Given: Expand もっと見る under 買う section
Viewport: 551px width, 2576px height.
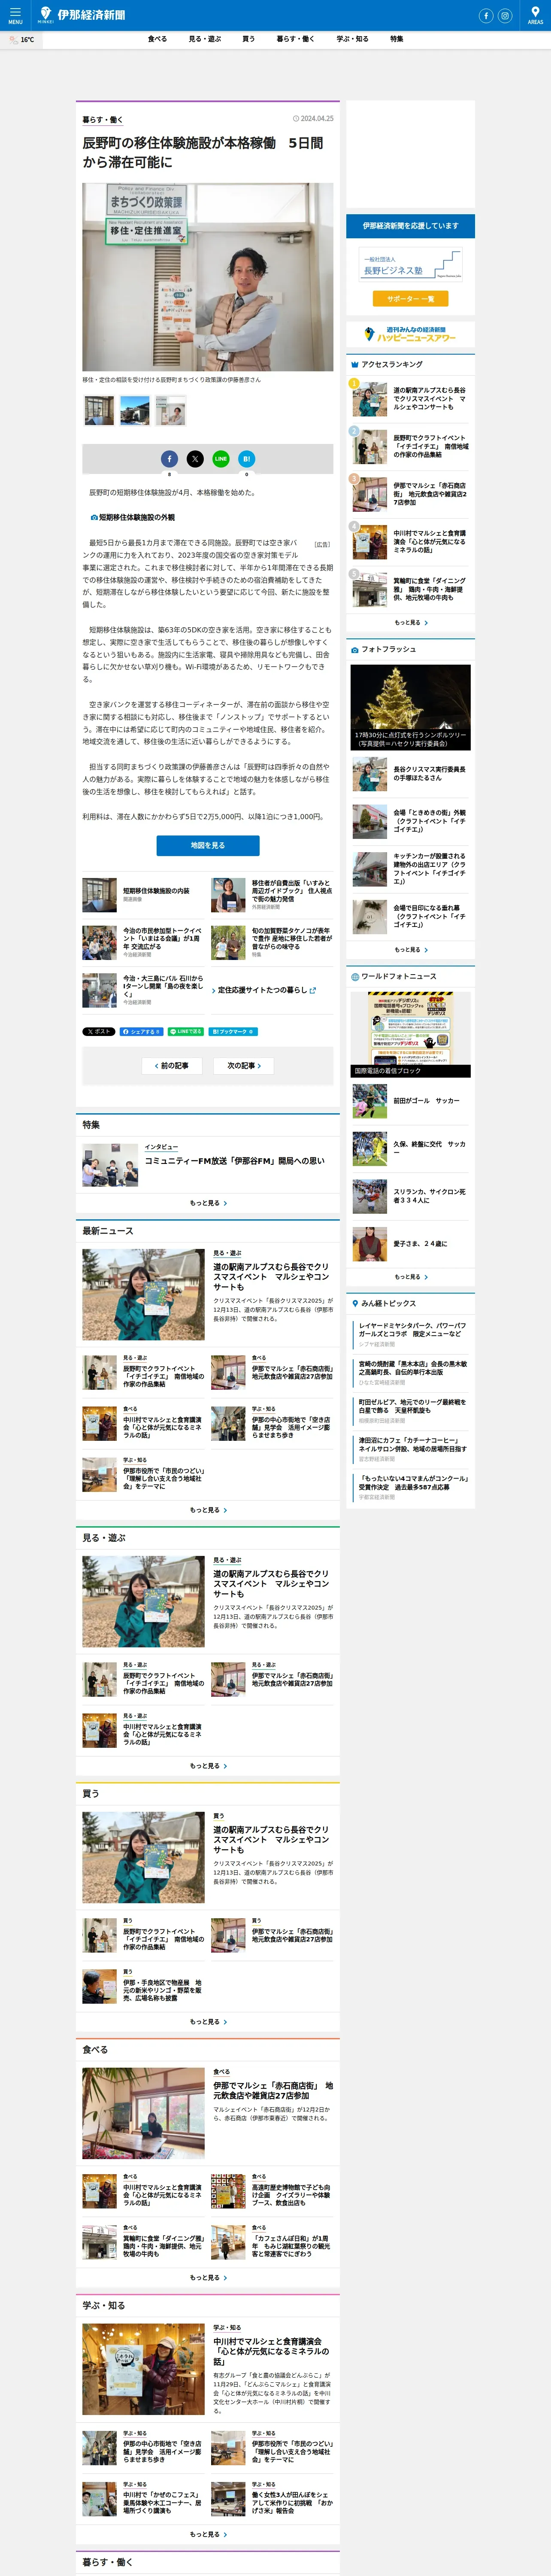Looking at the screenshot, I should coord(208,2022).
